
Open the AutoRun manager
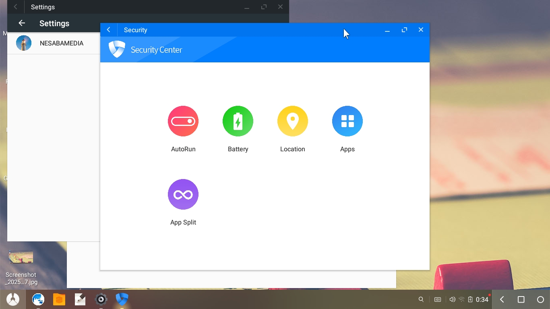(183, 121)
